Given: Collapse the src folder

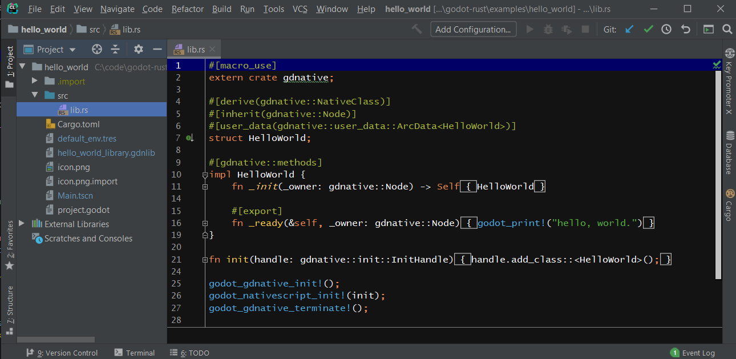Looking at the screenshot, I should pyautogui.click(x=35, y=95).
